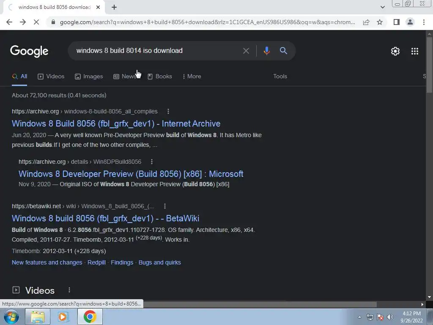Start voice search with the microphone
Image resolution: width=433 pixels, height=325 pixels.
[x=266, y=51]
